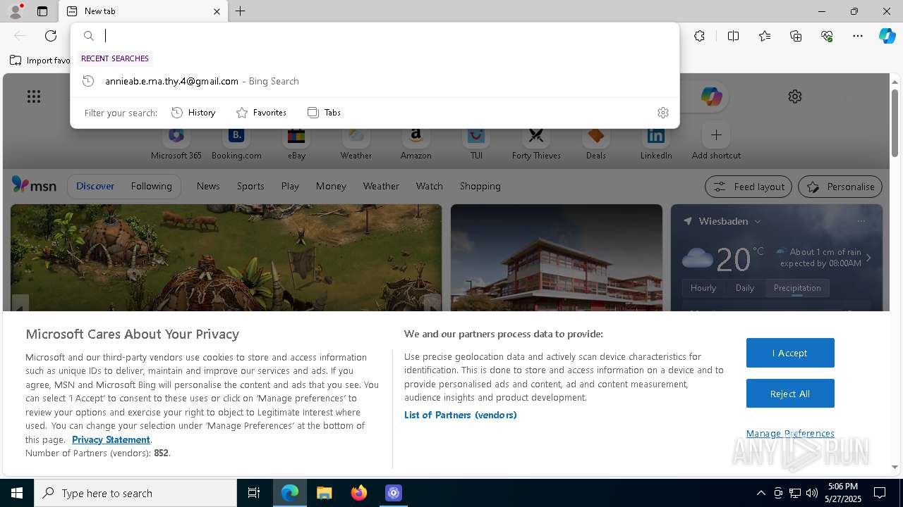Open the Watch section
The height and width of the screenshot is (507, 903).
pos(429,186)
